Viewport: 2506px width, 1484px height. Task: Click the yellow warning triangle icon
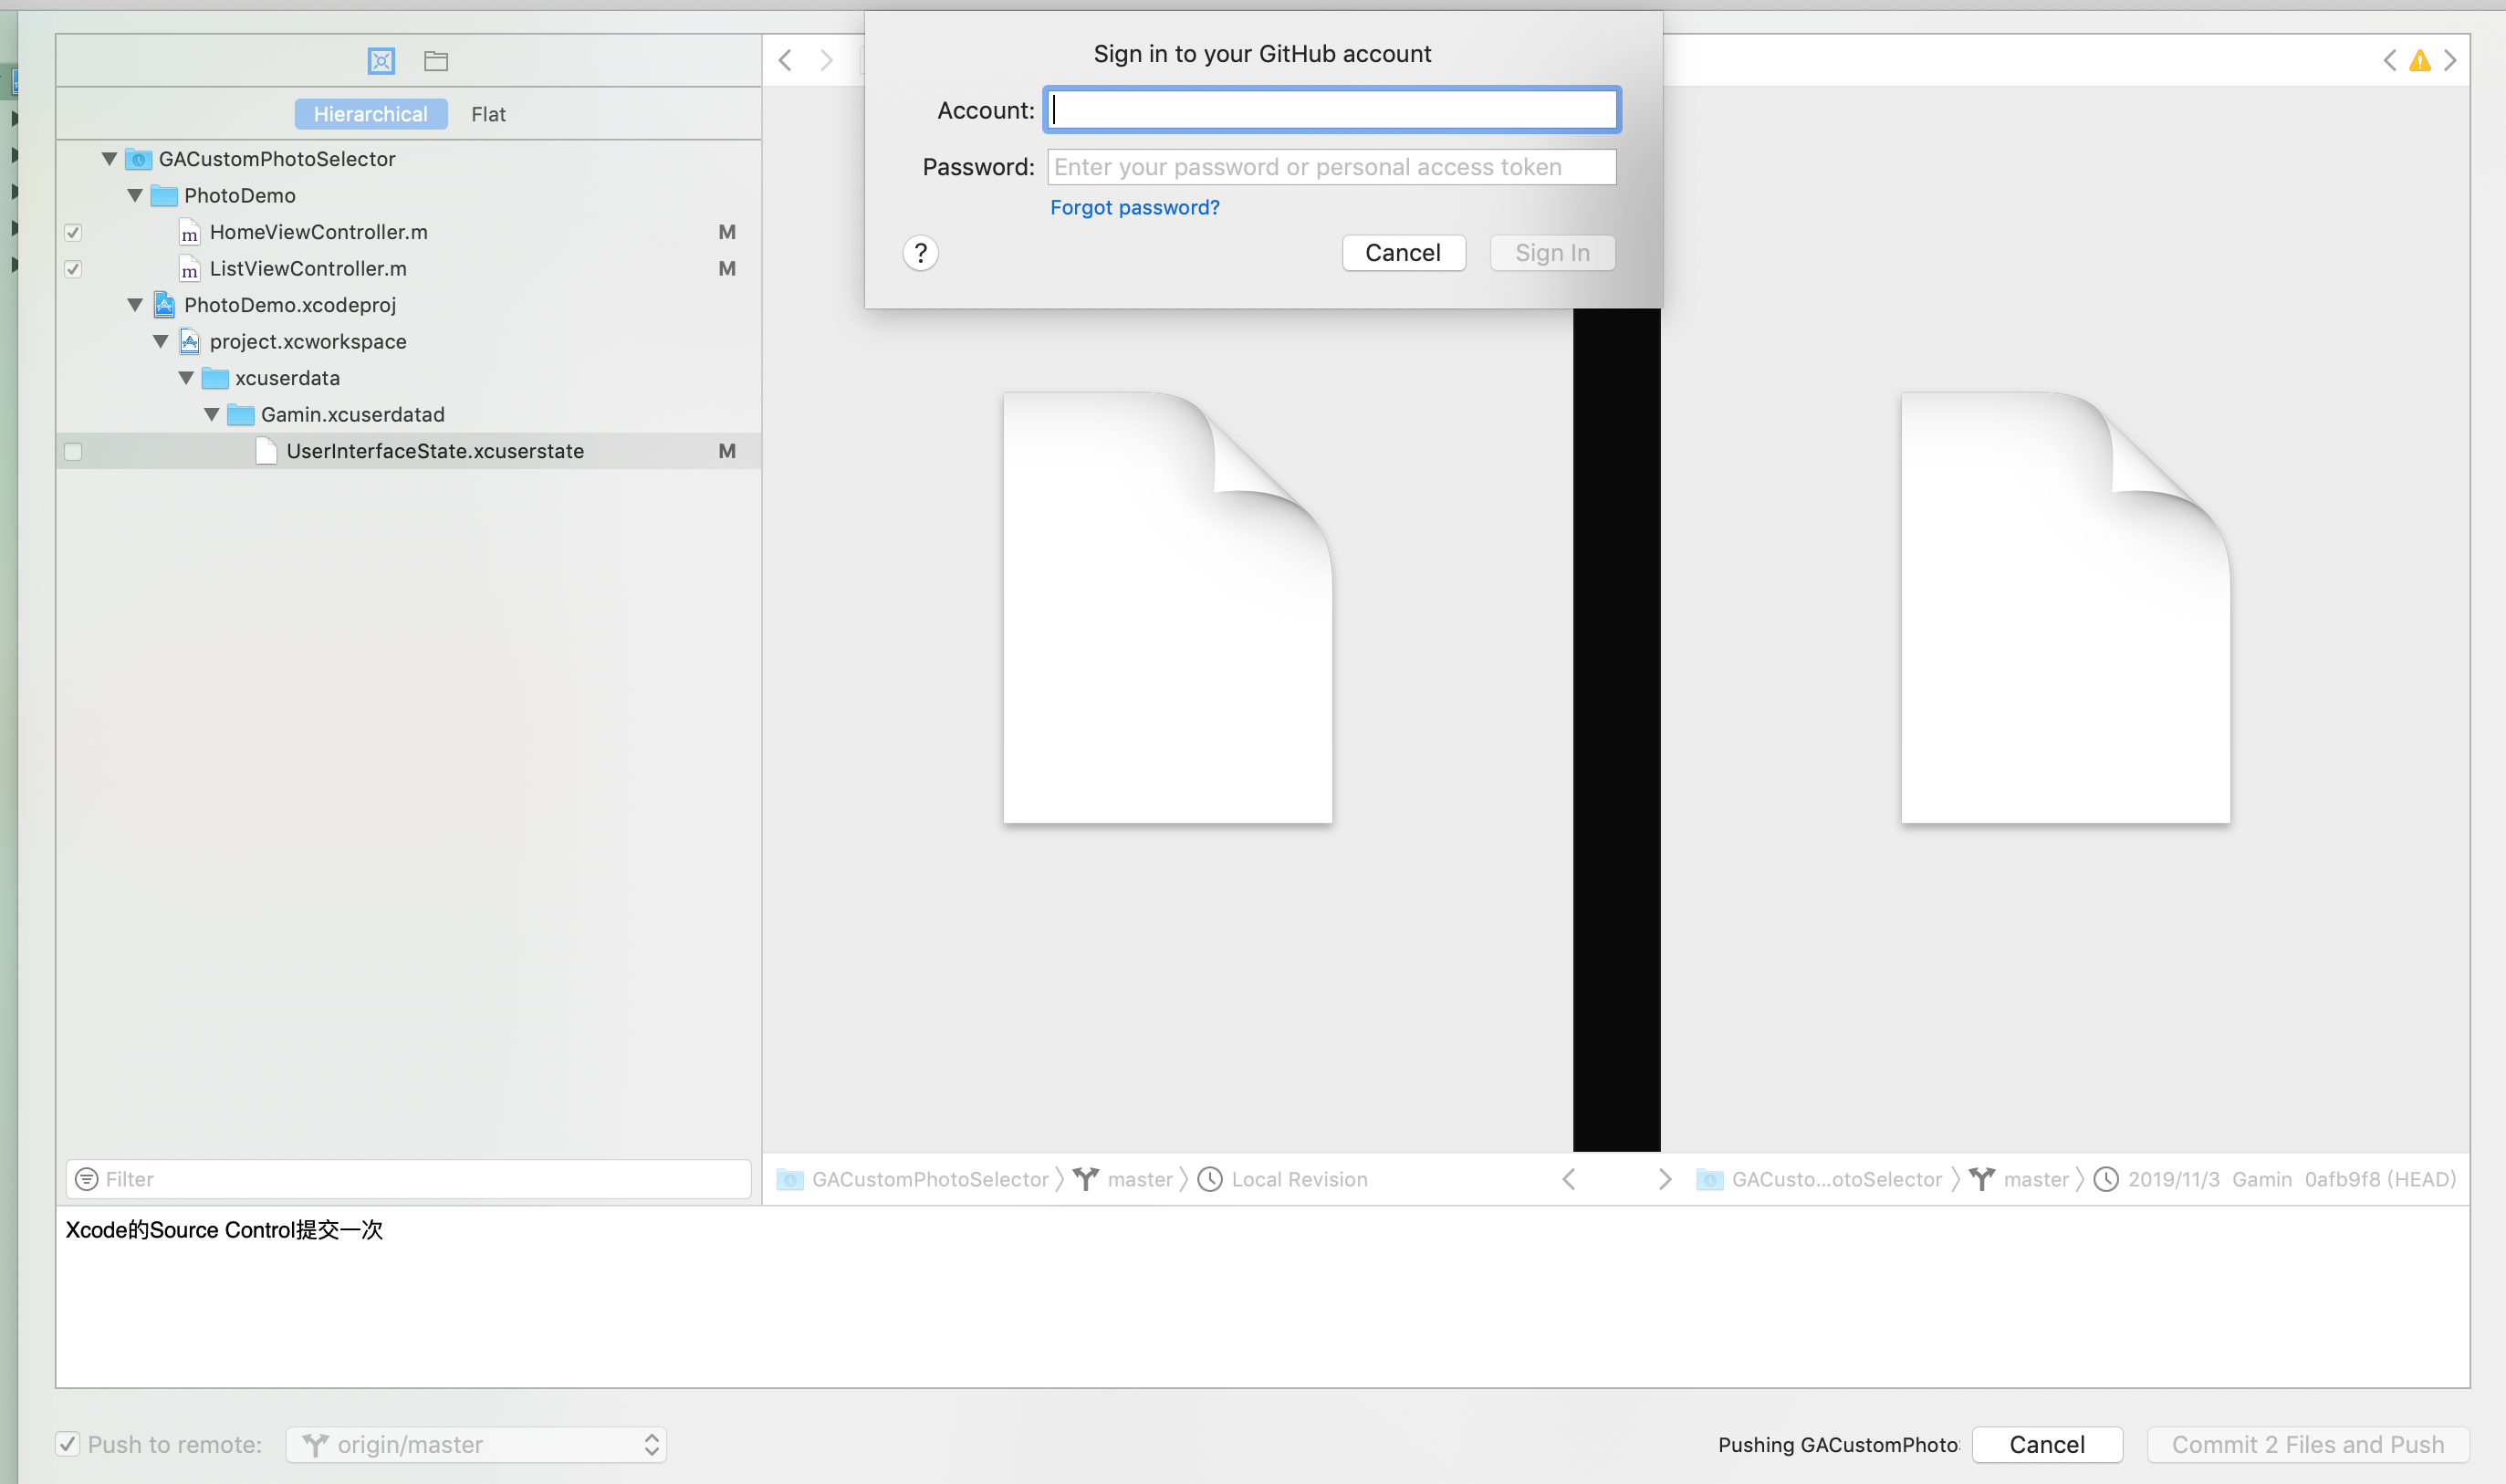(x=2419, y=60)
